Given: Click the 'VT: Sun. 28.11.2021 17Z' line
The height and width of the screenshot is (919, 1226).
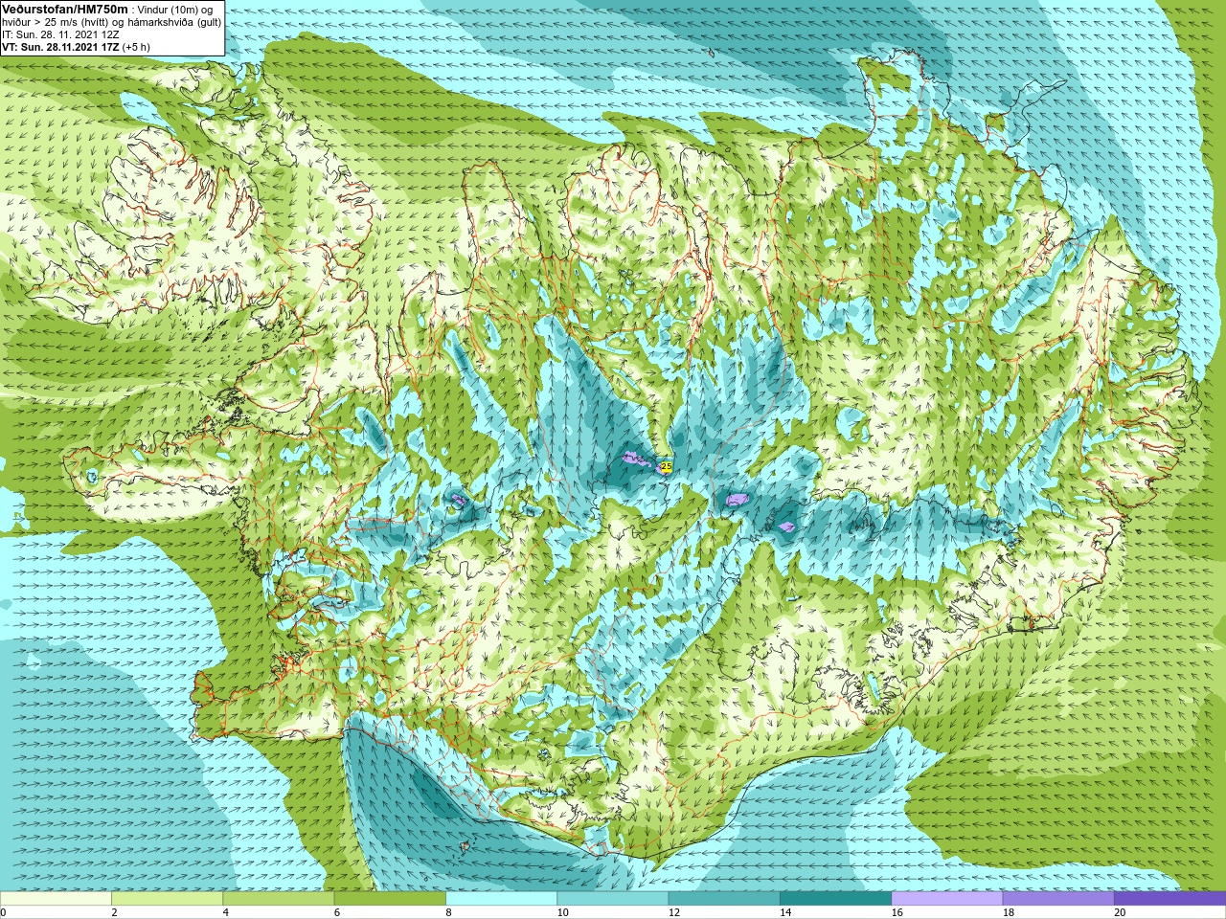Looking at the screenshot, I should click(60, 46).
